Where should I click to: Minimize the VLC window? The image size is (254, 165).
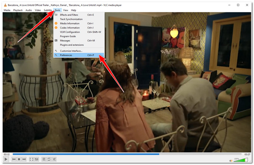(229, 5)
